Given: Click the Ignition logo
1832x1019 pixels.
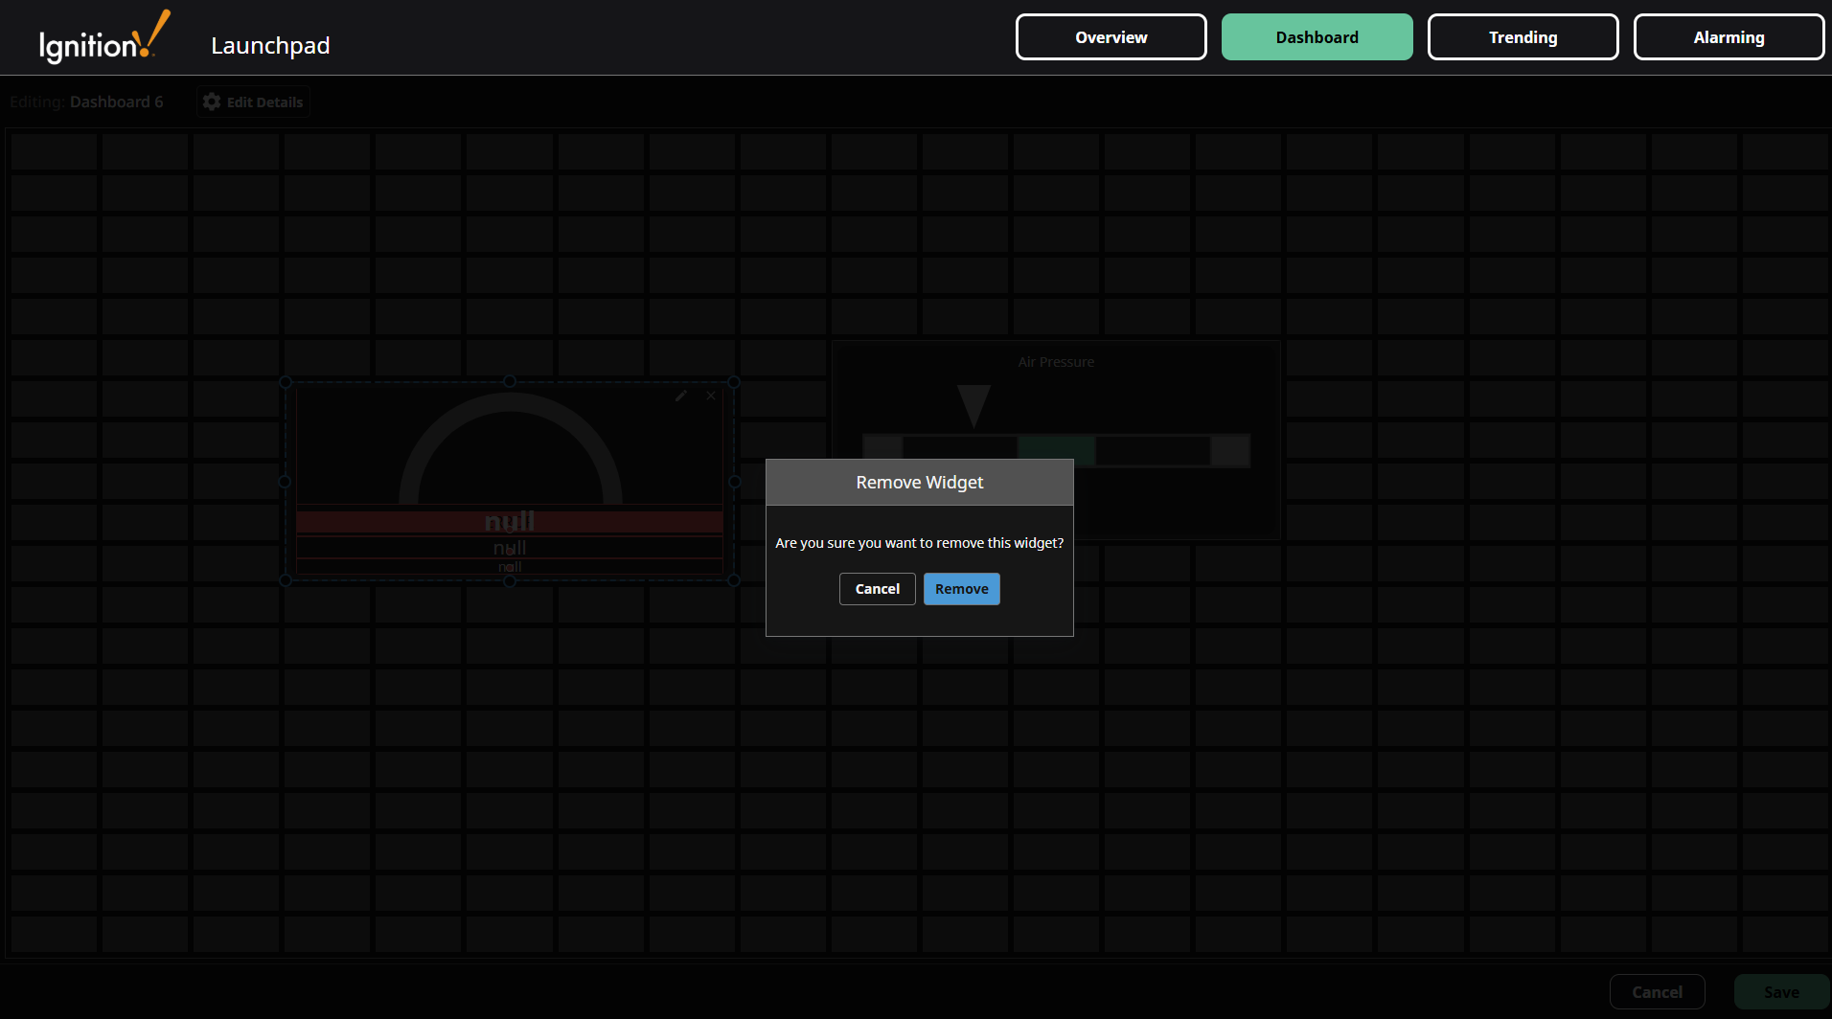Looking at the screenshot, I should coord(103,36).
